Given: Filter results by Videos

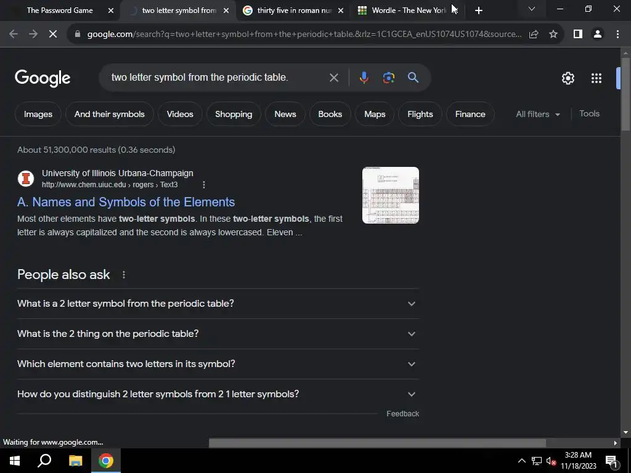Looking at the screenshot, I should pyautogui.click(x=180, y=114).
